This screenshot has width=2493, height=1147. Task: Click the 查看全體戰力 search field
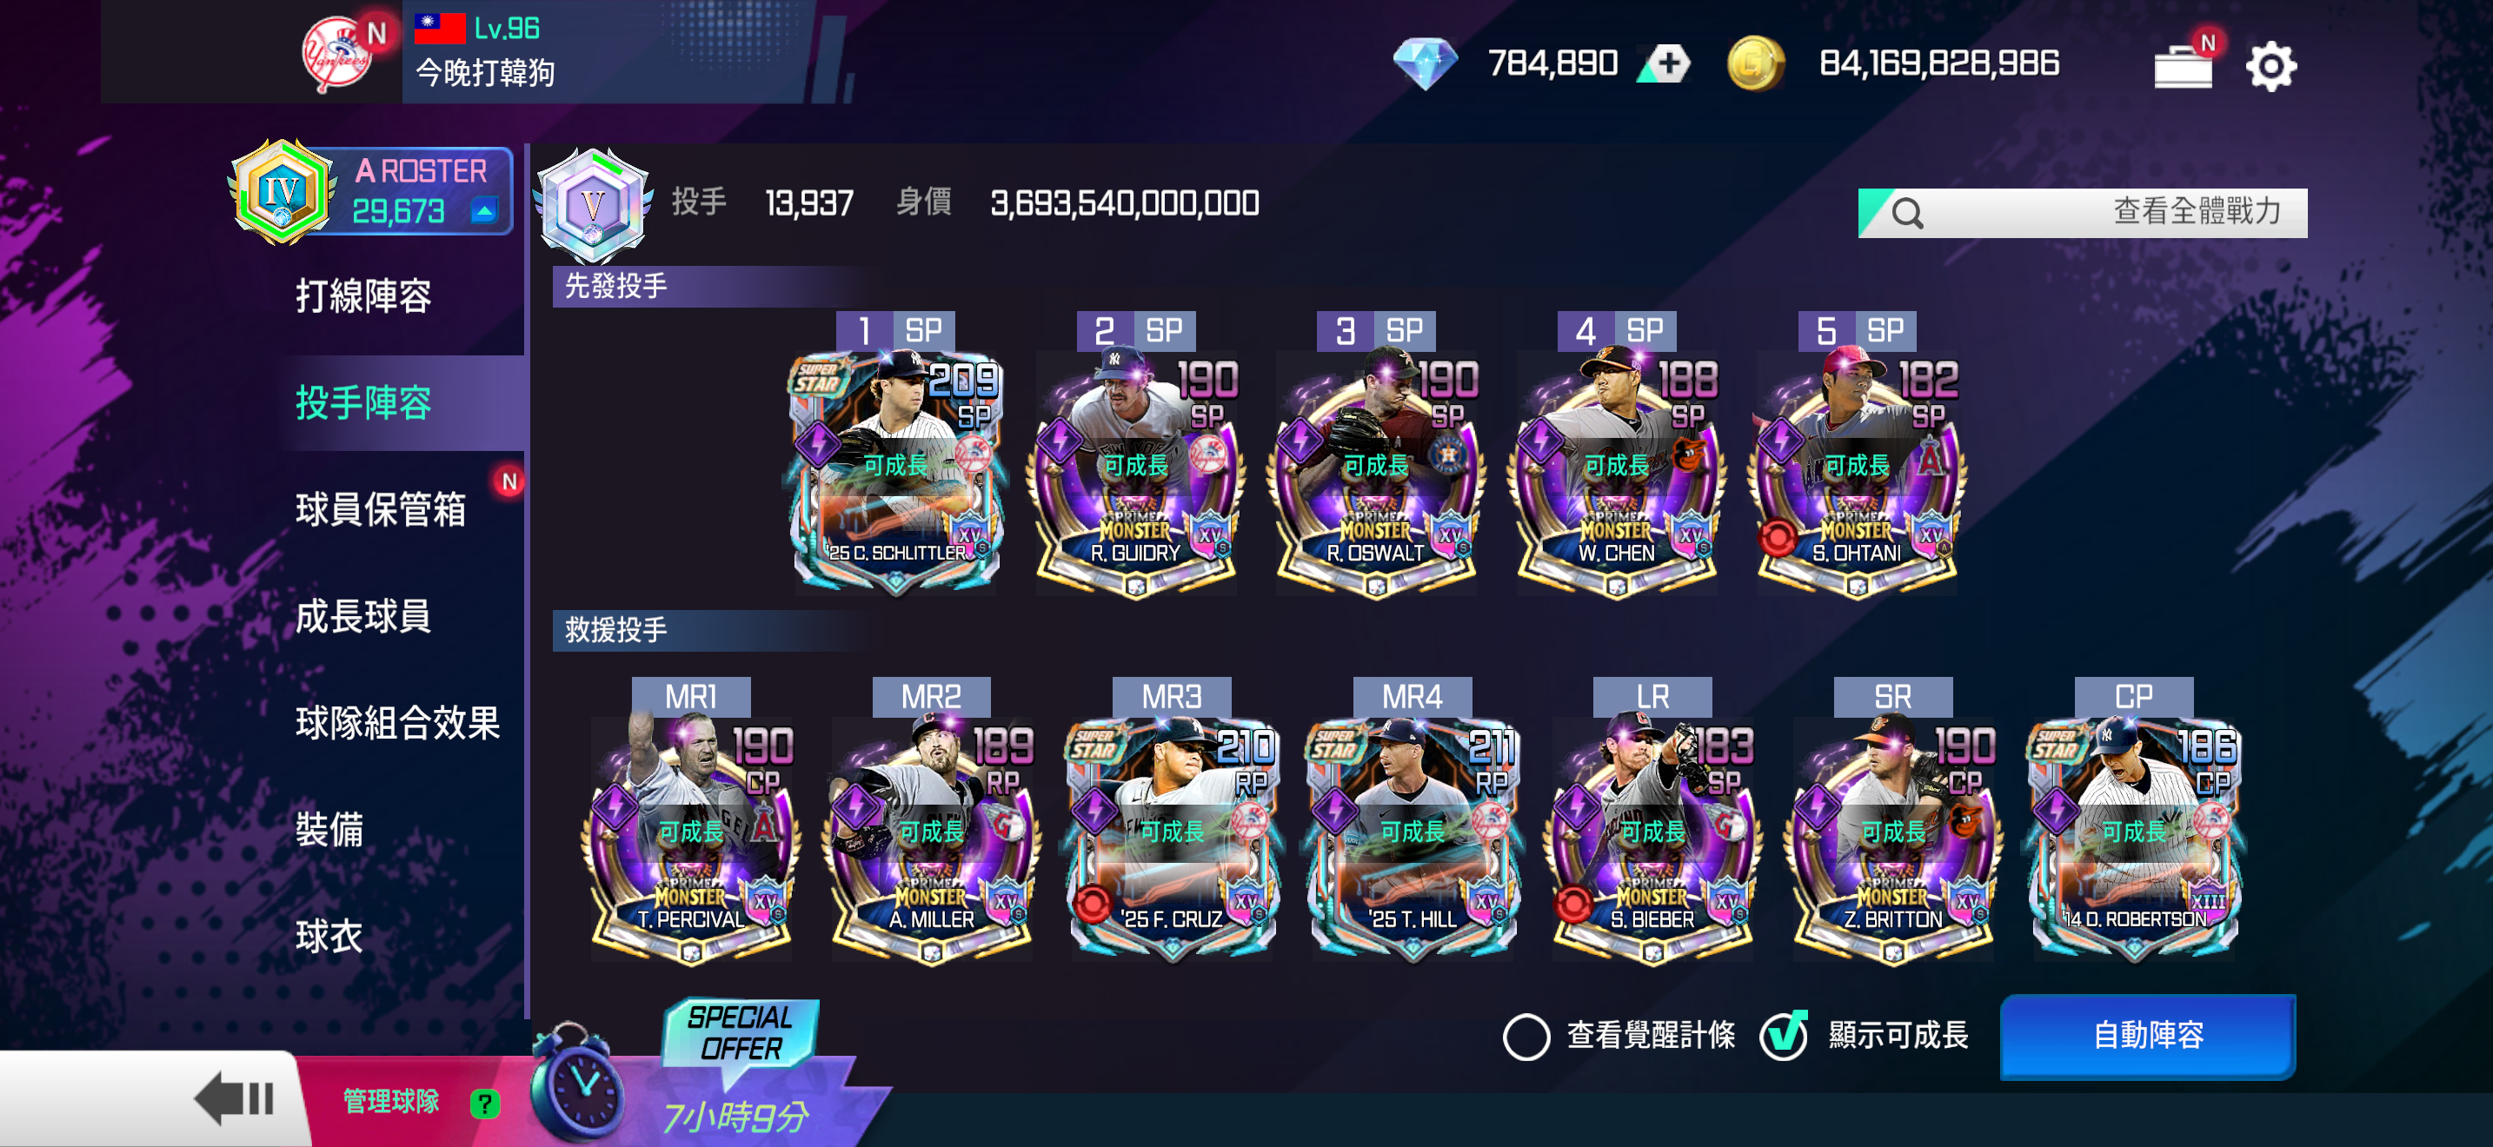coord(2082,212)
